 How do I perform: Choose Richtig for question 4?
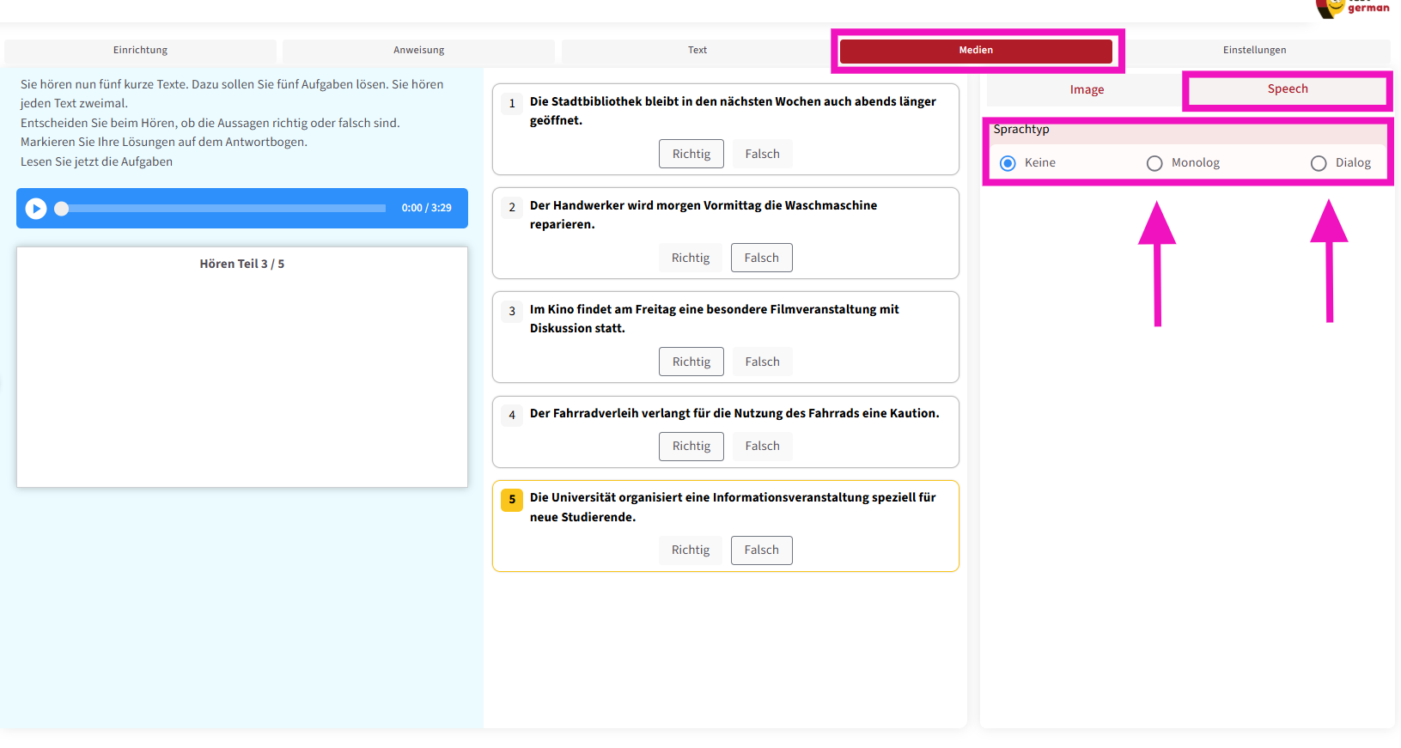click(691, 447)
